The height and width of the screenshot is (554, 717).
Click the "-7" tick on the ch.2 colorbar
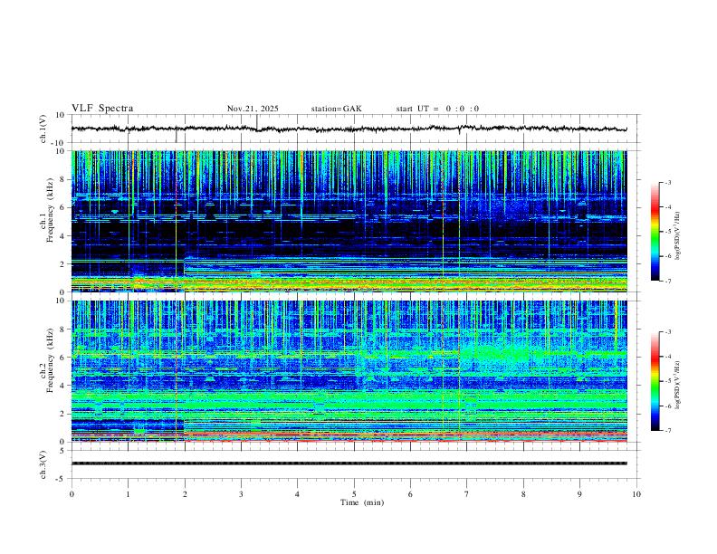[x=667, y=430]
